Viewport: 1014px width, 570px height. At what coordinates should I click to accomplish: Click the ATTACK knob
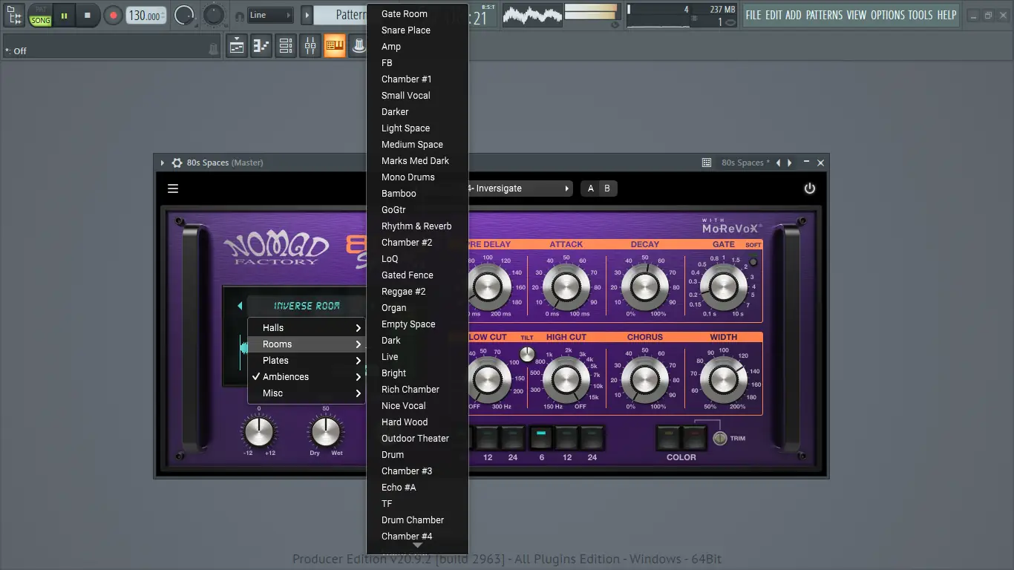(566, 287)
